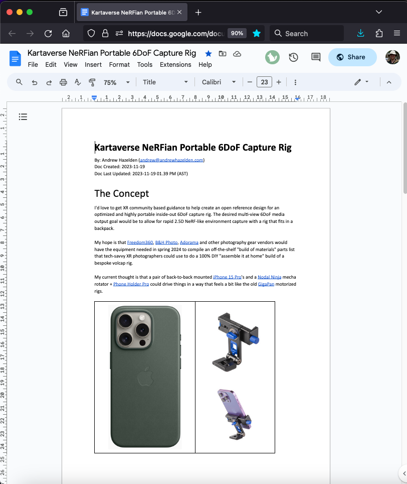Open the B&H Photo link

coord(166,243)
